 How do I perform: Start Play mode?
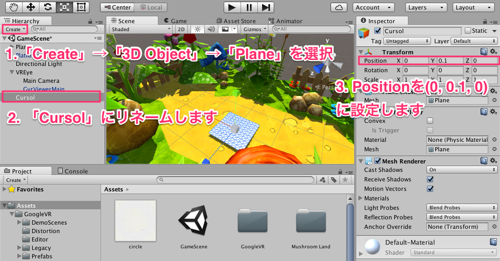pos(232,7)
